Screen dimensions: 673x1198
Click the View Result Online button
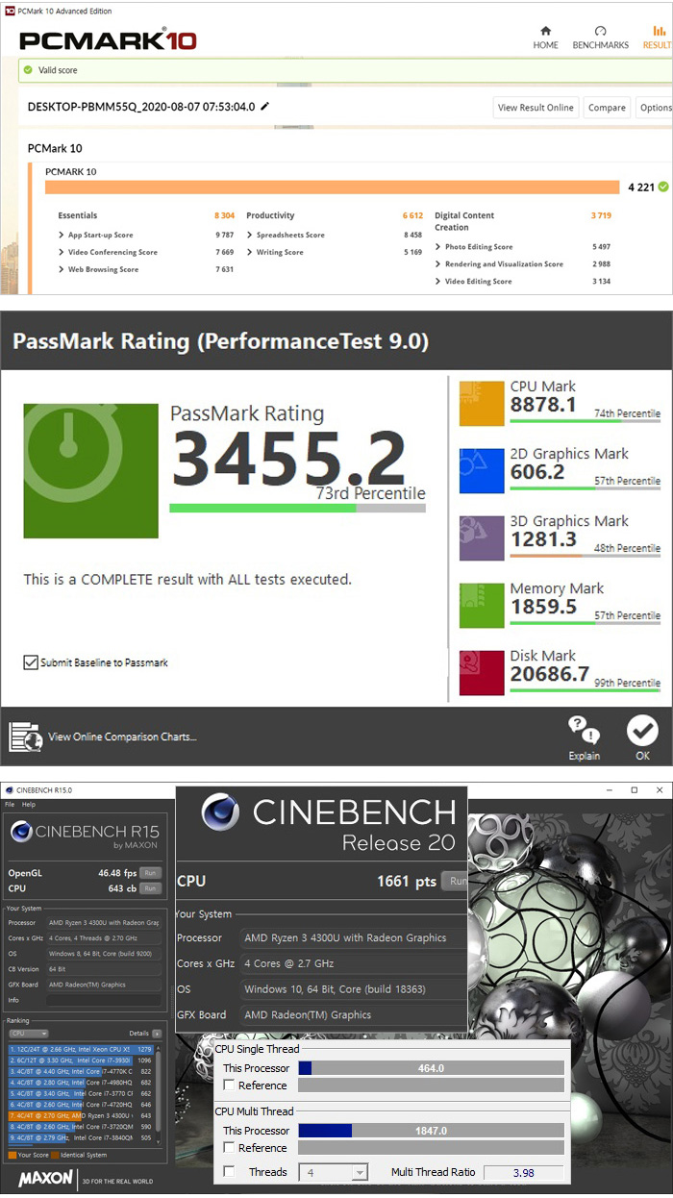536,108
